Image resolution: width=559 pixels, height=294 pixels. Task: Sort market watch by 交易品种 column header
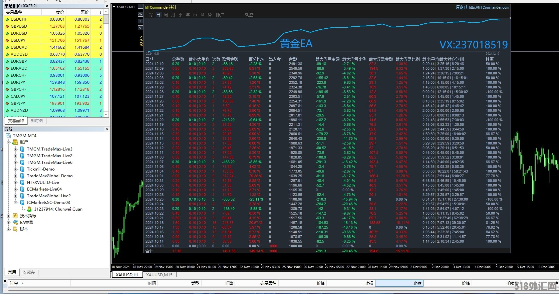coord(23,12)
